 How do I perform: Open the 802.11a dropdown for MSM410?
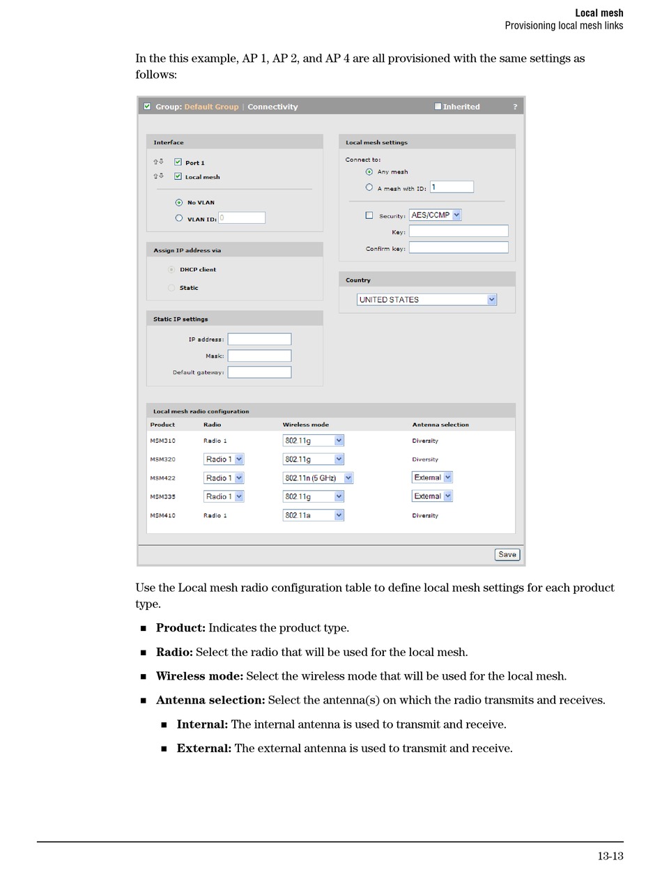point(314,515)
